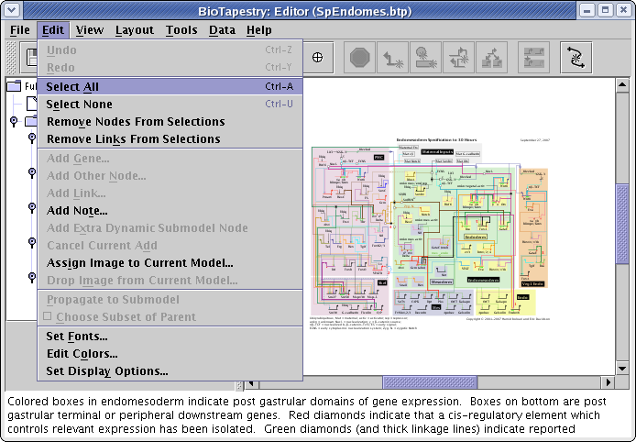This screenshot has width=636, height=442.
Task: Click the curved path toolbar icon
Action: click(x=576, y=57)
